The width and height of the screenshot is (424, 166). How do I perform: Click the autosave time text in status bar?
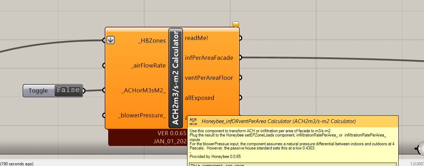pyautogui.click(x=17, y=164)
